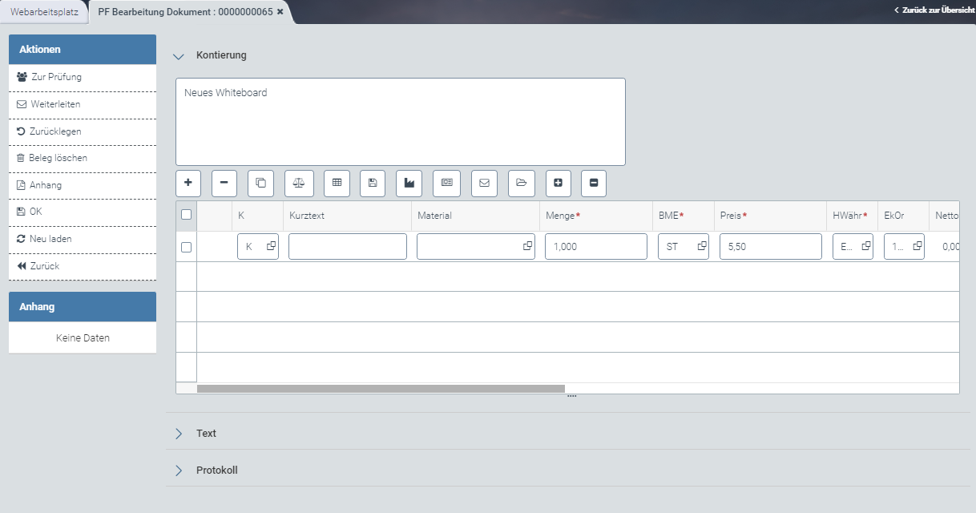
Task: Switch to the Webarbeitsplatz tab
Action: pyautogui.click(x=44, y=12)
